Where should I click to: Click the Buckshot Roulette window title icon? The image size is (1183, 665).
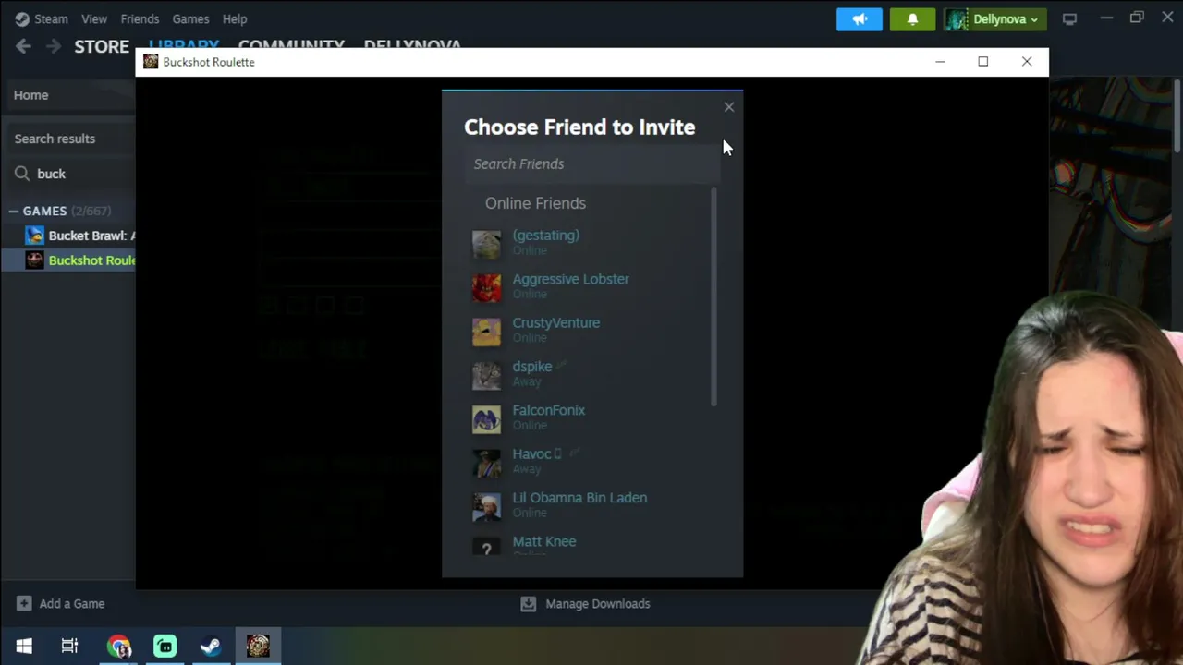point(151,62)
